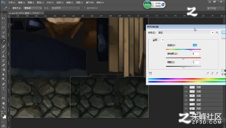The height and width of the screenshot is (128, 226).
Task: Click the Hue value input field
Action: pyautogui.click(x=195, y=45)
